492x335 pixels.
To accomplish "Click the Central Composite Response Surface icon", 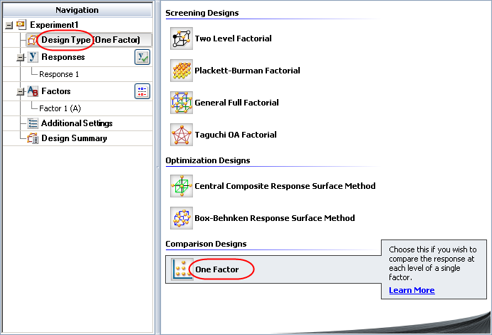I will [182, 186].
